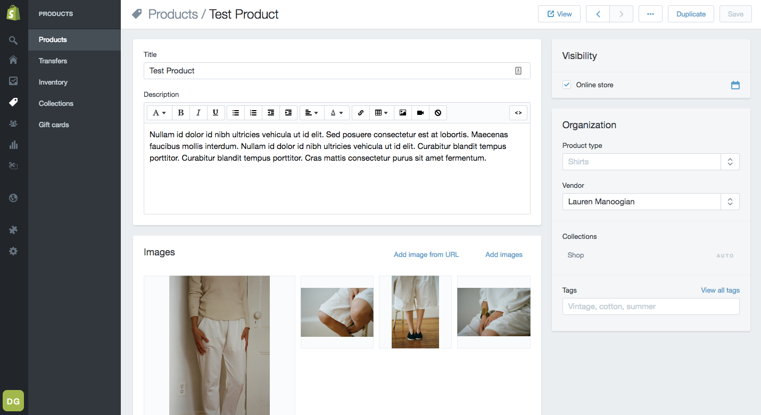
Task: Toggle underline formatting
Action: pyautogui.click(x=216, y=113)
